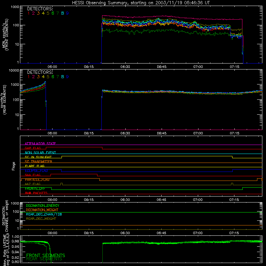Click the 07:15 tick under front segments plot
The image size is (266, 266).
pyautogui.click(x=234, y=67)
